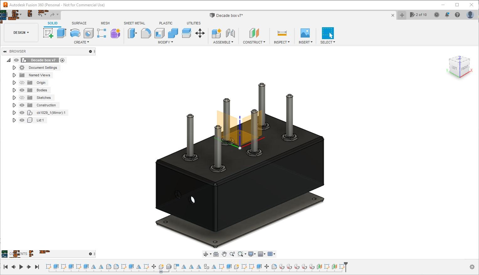The image size is (479, 275).
Task: Switch to the PLASTIC tab
Action: point(166,23)
